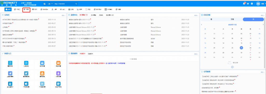Switch to 已办事宜 tab
The height and width of the screenshot is (94, 266).
(x=94, y=15)
